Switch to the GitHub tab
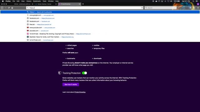Screen dimensions: 200x112 (22, 4)
